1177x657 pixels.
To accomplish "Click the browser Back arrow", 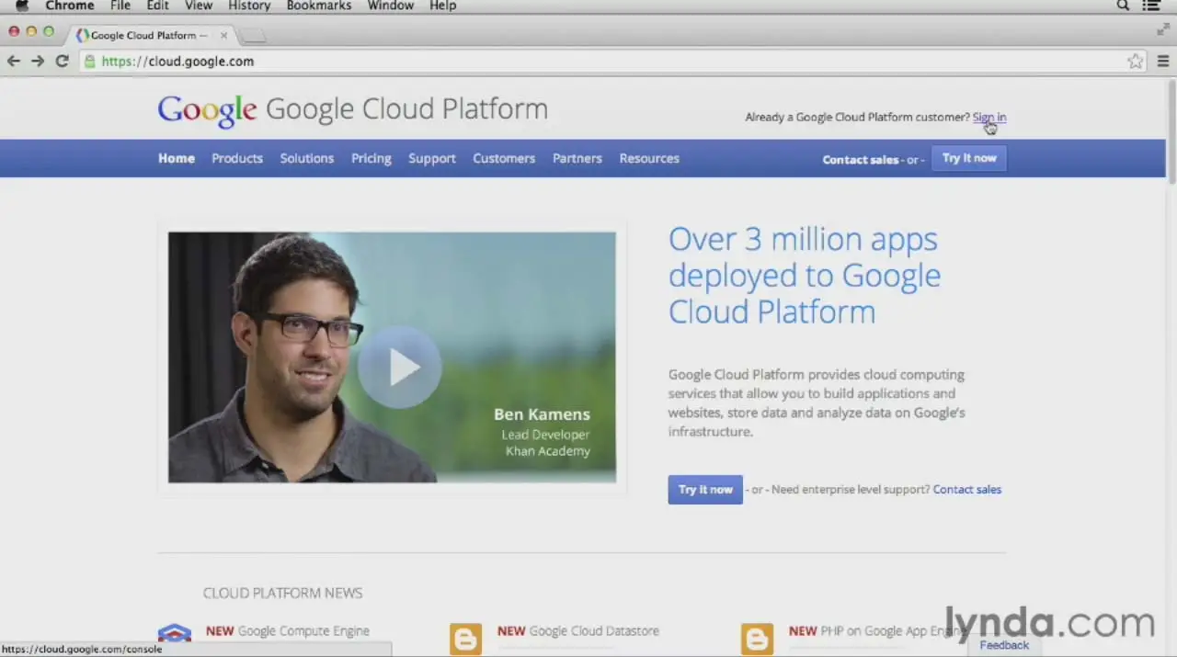I will [x=14, y=61].
